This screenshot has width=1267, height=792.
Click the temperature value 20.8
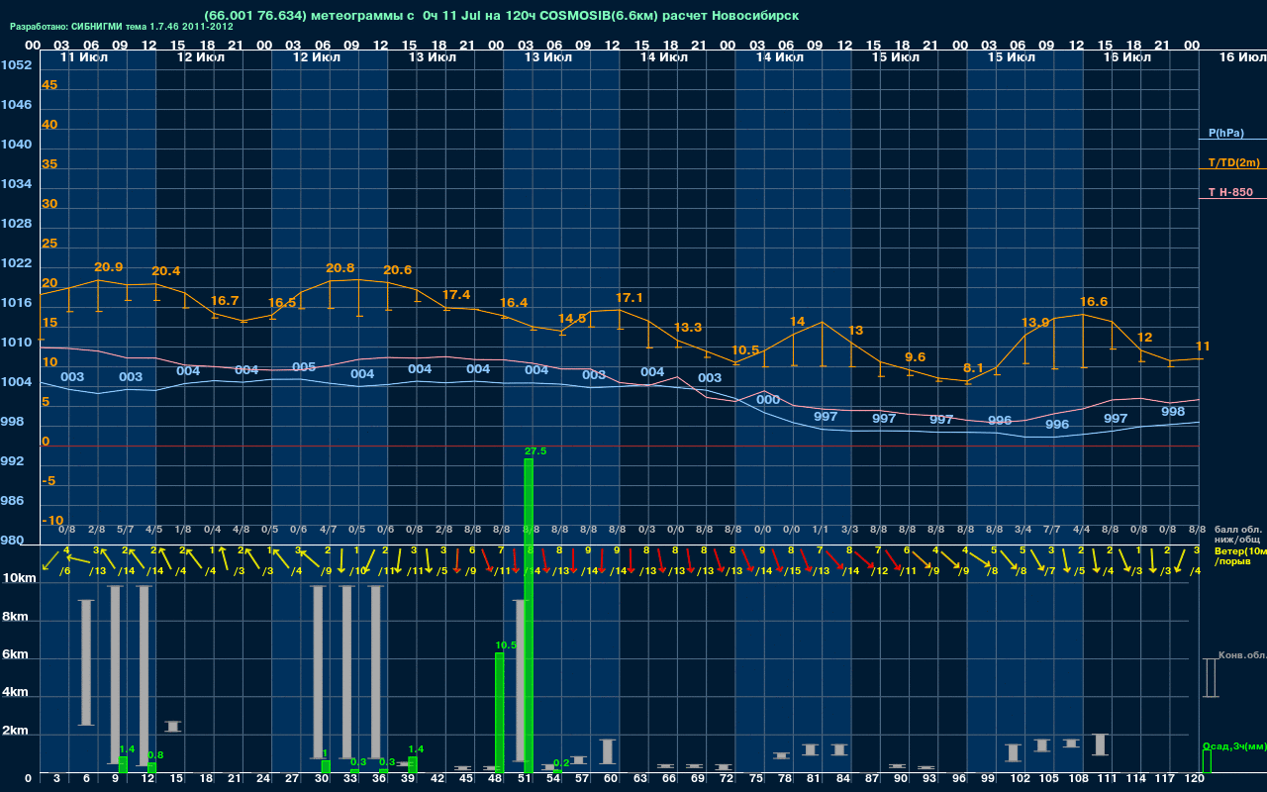click(x=341, y=268)
